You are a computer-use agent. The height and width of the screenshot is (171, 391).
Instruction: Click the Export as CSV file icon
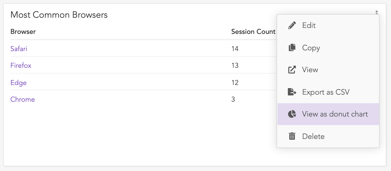(292, 92)
